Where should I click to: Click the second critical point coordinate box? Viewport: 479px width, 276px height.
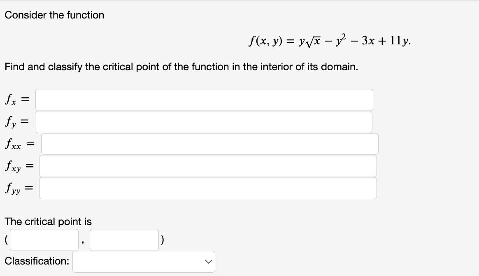pos(124,240)
